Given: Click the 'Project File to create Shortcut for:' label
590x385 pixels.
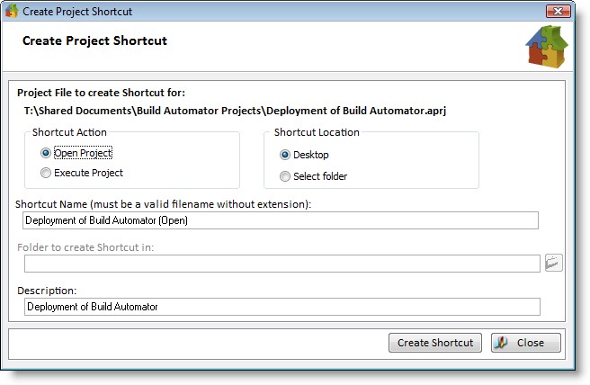Looking at the screenshot, I should point(102,93).
